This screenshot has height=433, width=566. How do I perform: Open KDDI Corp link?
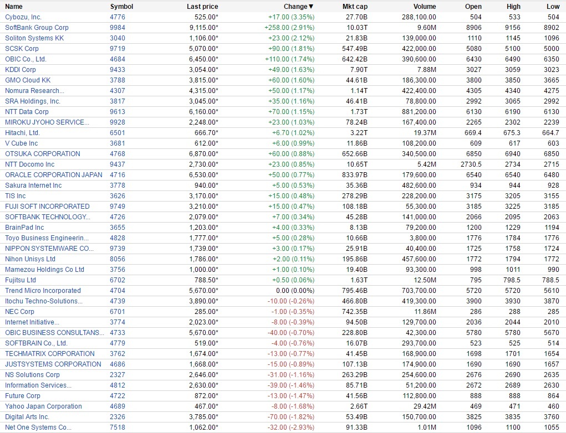click(x=20, y=70)
